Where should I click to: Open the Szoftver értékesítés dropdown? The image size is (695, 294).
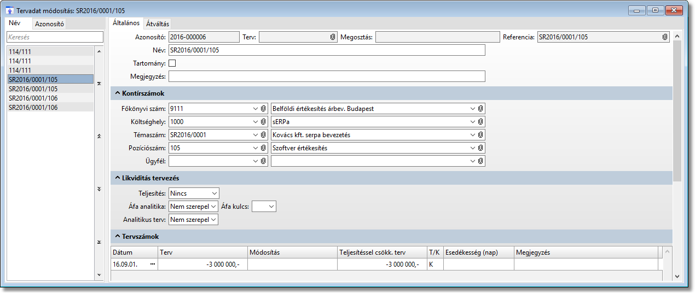pyautogui.click(x=473, y=148)
